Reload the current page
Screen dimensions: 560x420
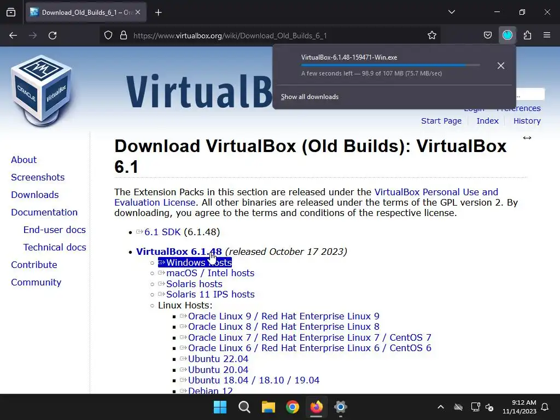[52, 36]
